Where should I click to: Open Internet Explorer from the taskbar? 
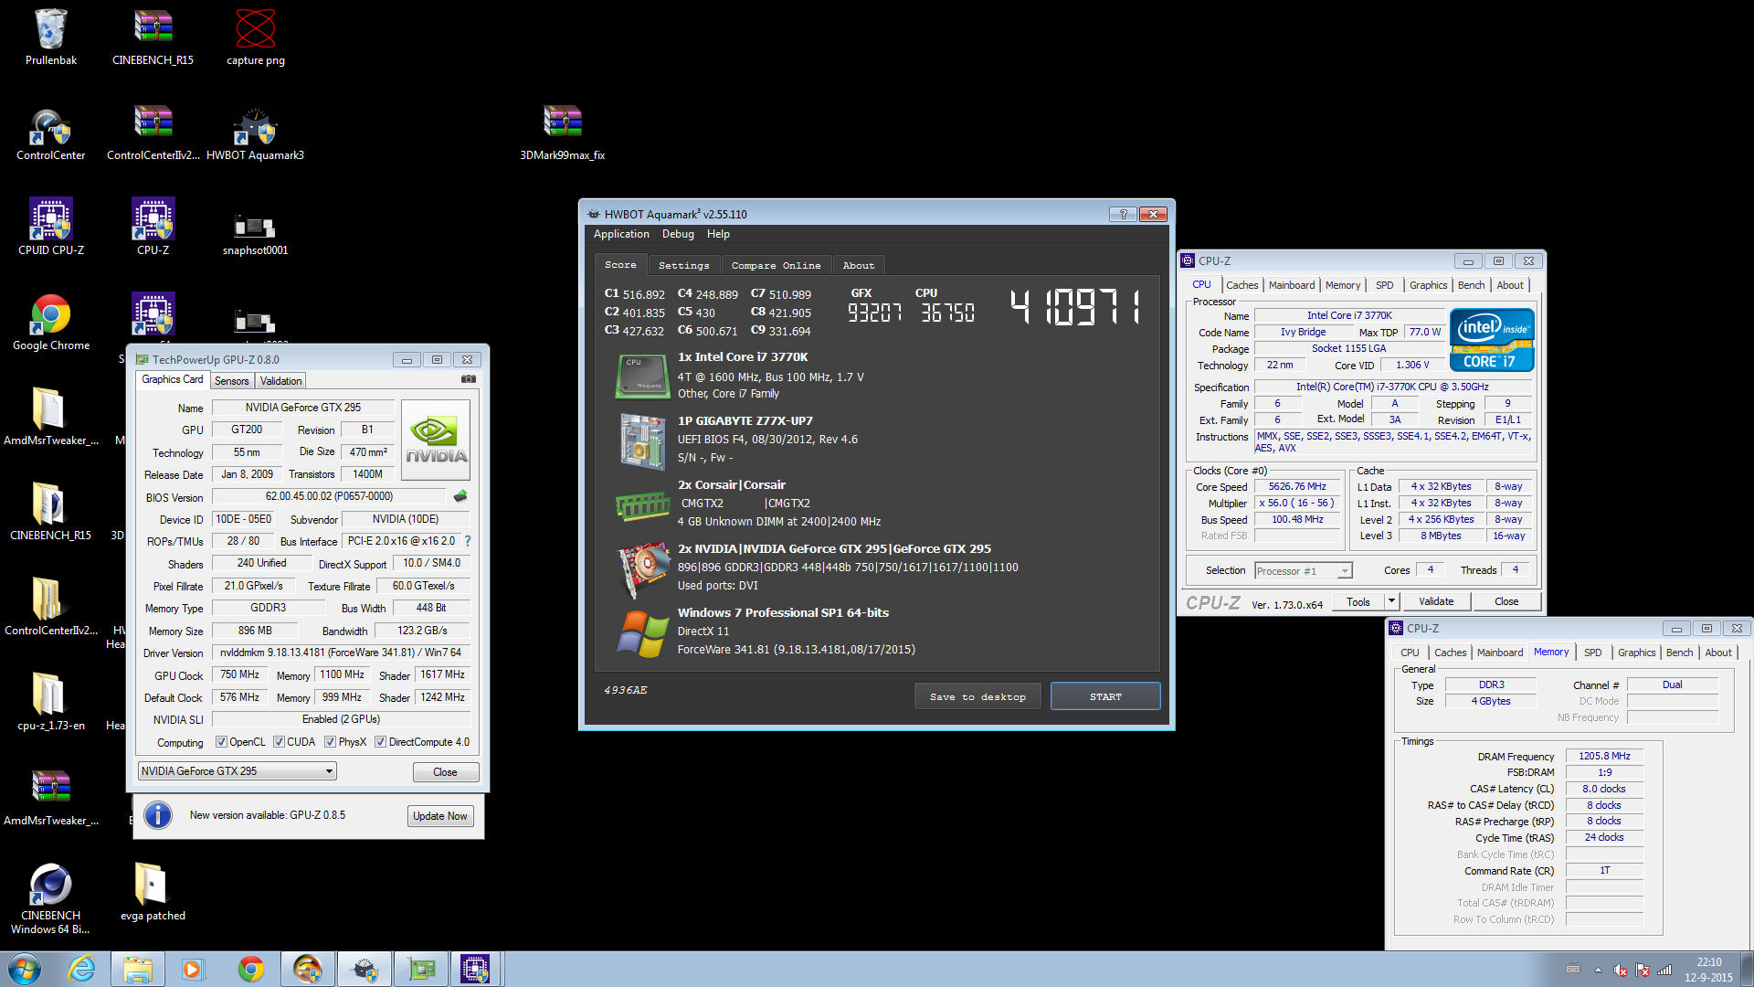(82, 969)
